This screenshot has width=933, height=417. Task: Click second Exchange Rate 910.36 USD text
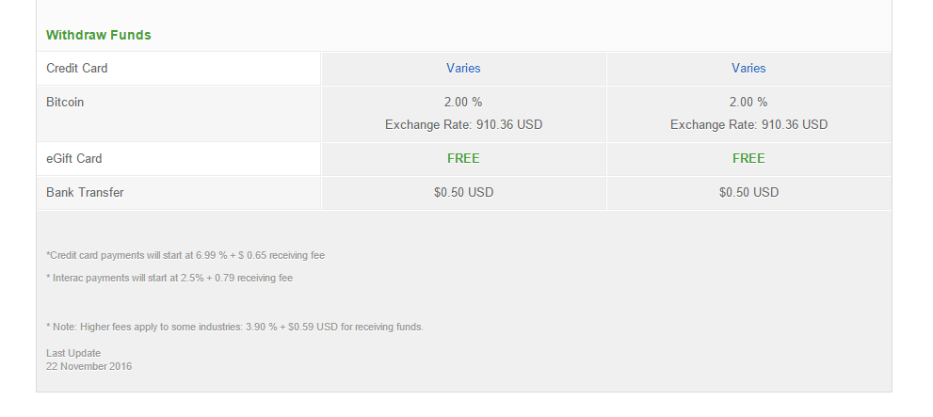pyautogui.click(x=748, y=125)
